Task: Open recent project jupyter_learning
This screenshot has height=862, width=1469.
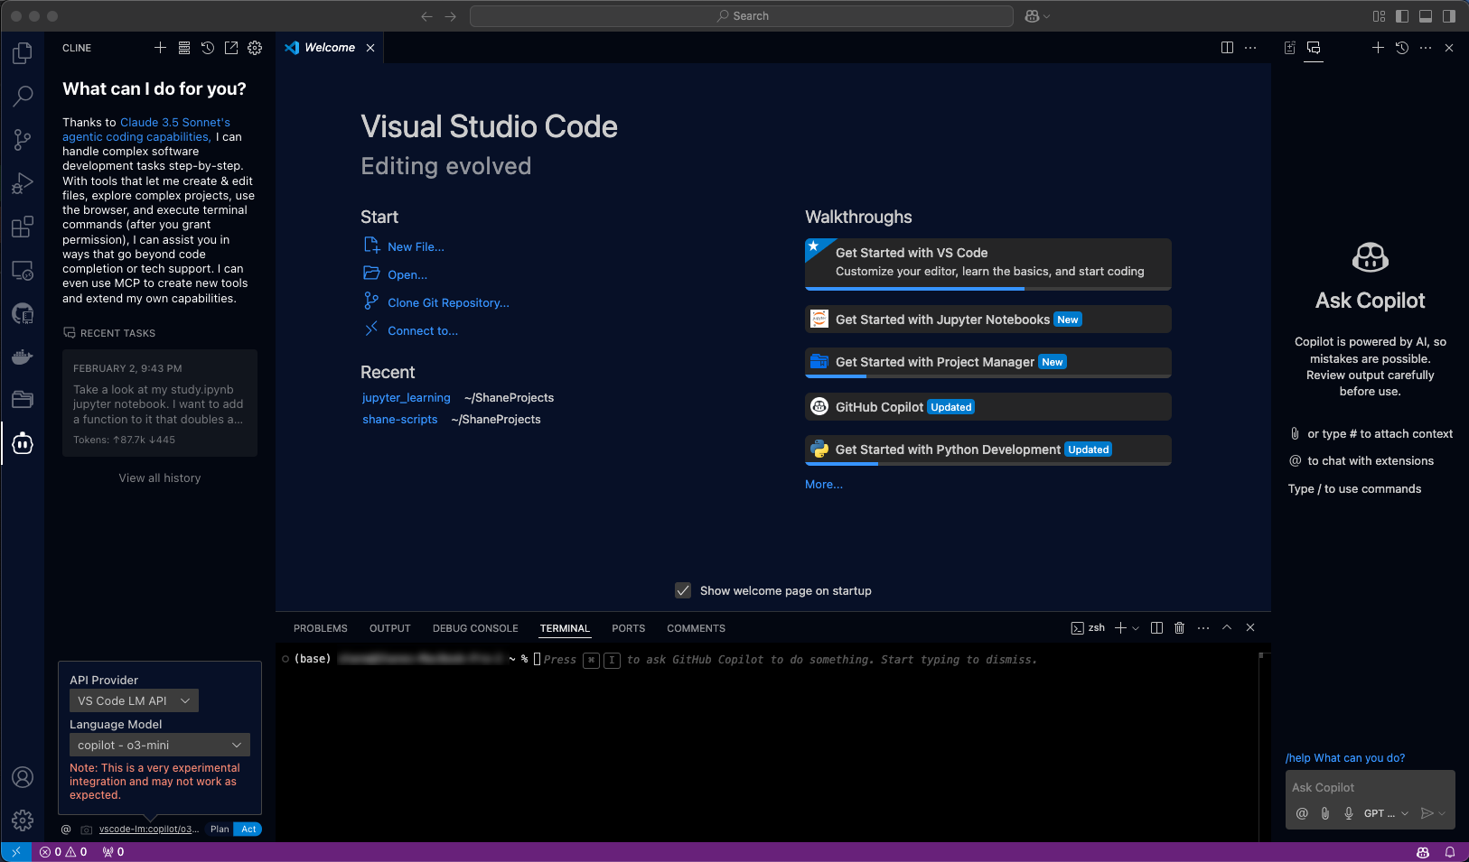Action: [x=407, y=397]
